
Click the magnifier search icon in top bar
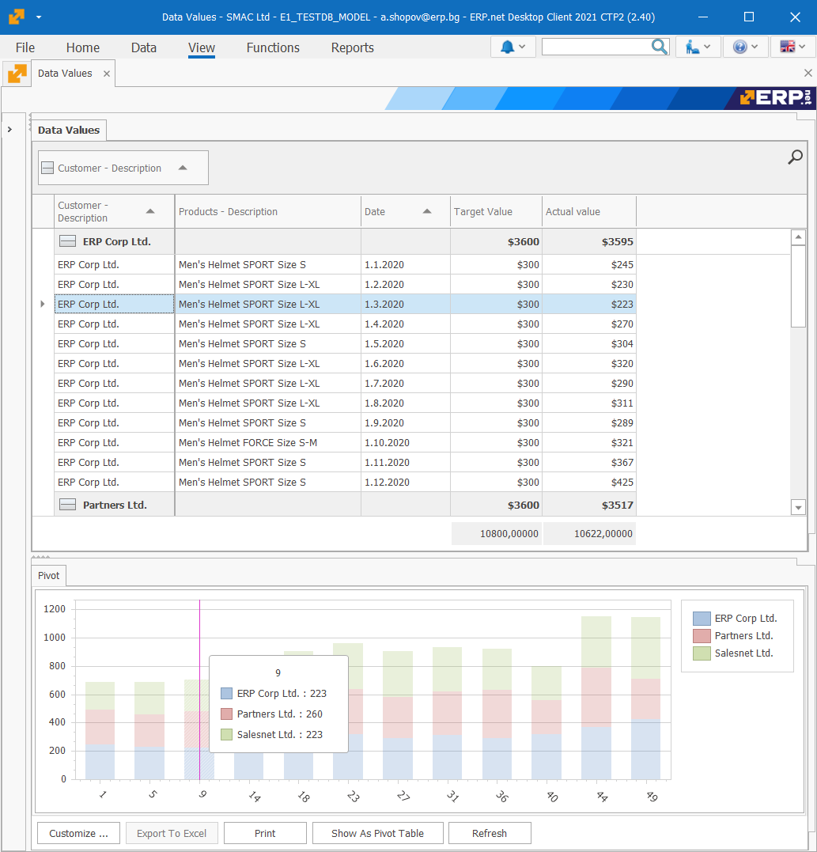[x=659, y=47]
